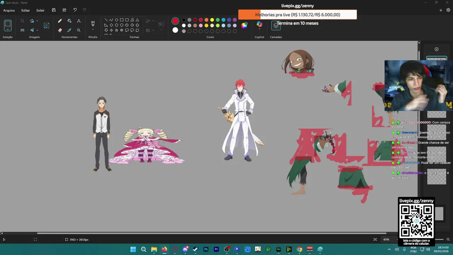Image resolution: width=453 pixels, height=255 pixels.
Task: Open the Windows Start menu
Action: click(x=133, y=249)
